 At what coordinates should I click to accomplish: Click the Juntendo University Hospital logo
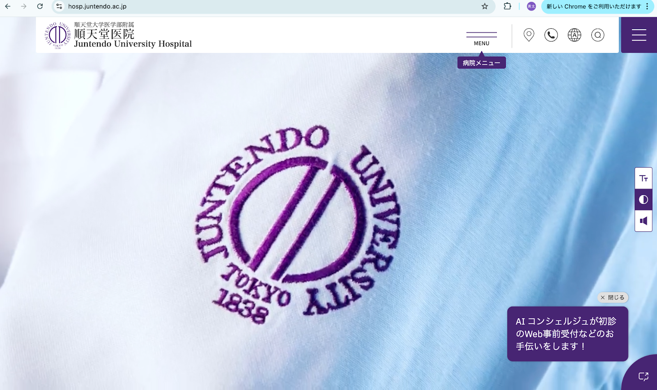click(x=118, y=35)
